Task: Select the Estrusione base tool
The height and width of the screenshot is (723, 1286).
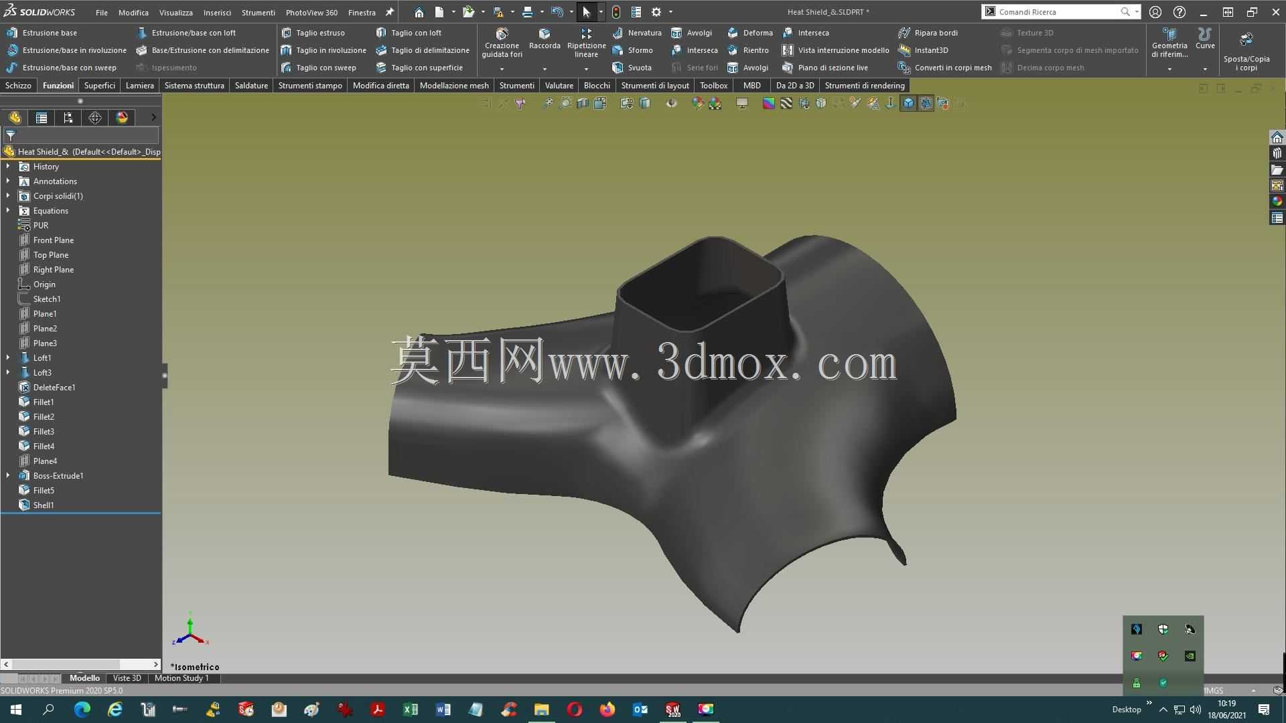Action: pos(42,33)
